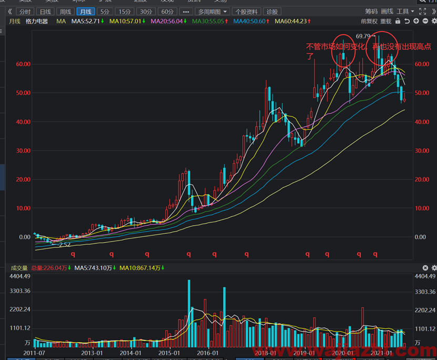Click volume MA10:867.14万 value
This screenshot has height=360, width=437.
(x=141, y=268)
